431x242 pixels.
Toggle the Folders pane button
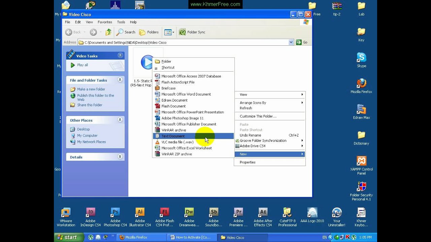(149, 32)
